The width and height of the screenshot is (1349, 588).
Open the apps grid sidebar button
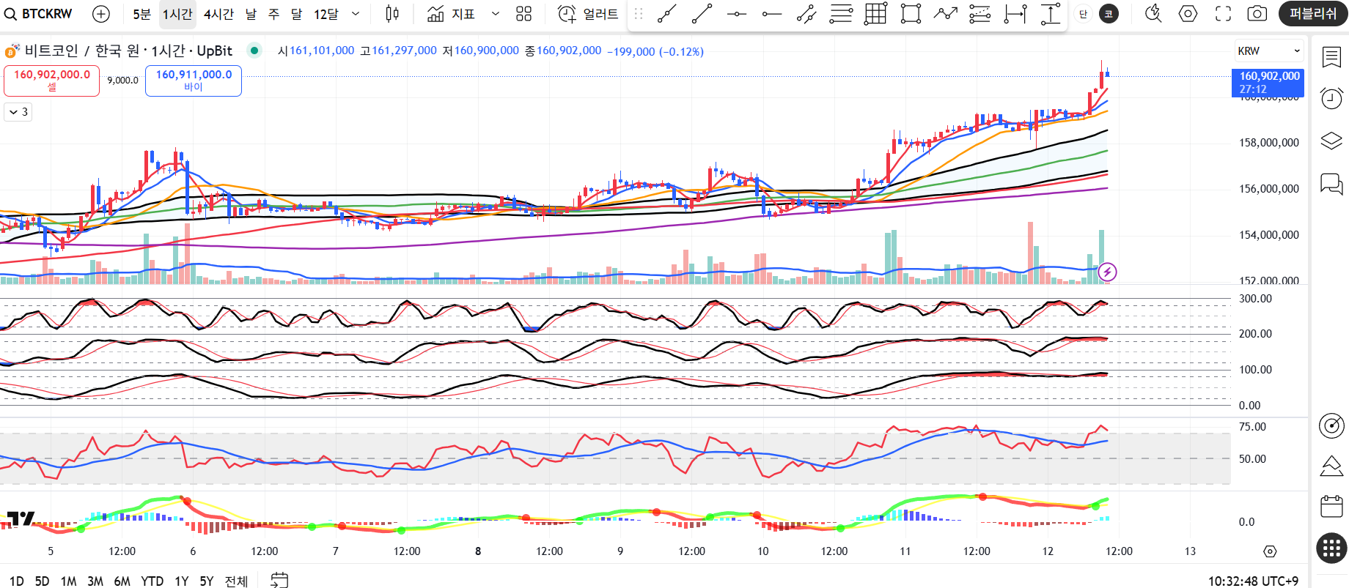click(1331, 548)
